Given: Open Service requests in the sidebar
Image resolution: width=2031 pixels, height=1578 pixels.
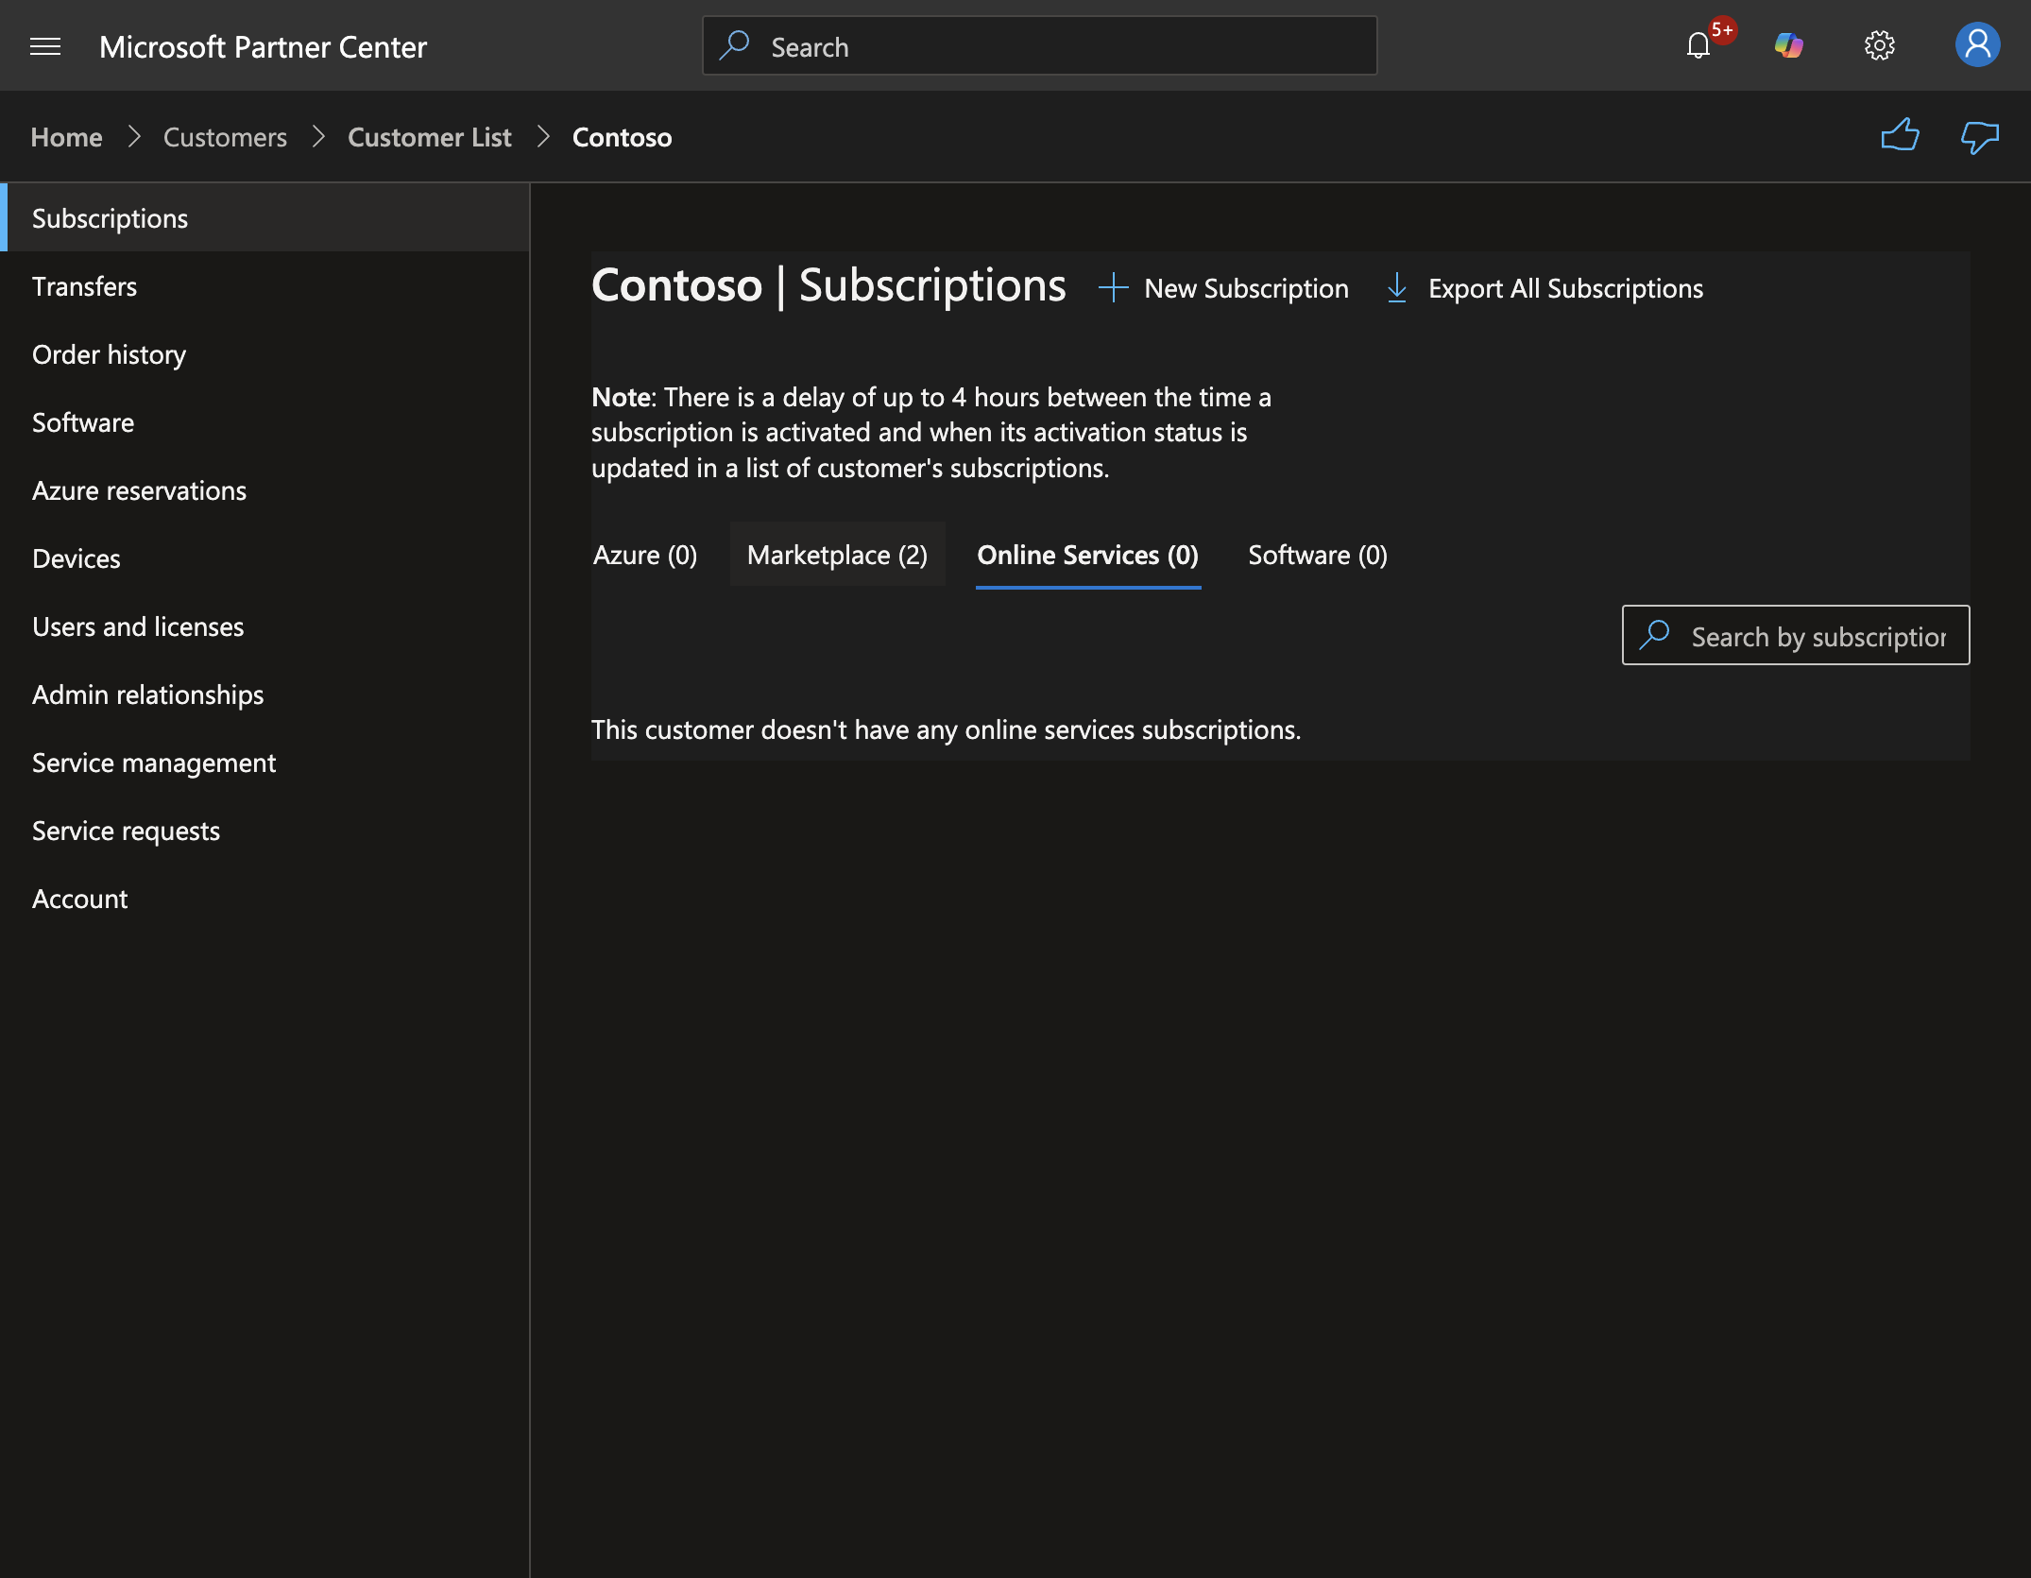Looking at the screenshot, I should click(265, 831).
